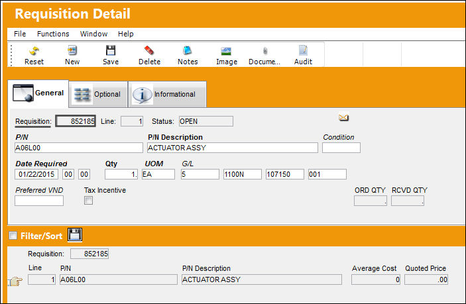Click the pointing hand row selector
466x304 pixels.
pyautogui.click(x=15, y=281)
